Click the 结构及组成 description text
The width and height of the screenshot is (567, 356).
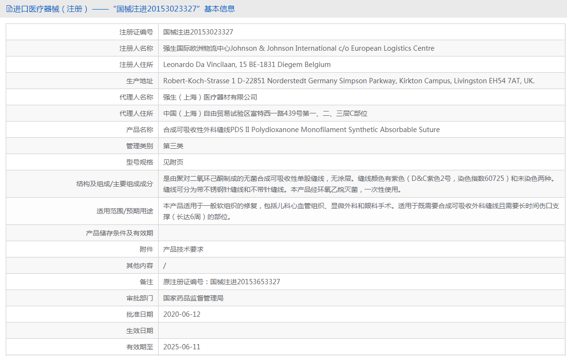359,184
